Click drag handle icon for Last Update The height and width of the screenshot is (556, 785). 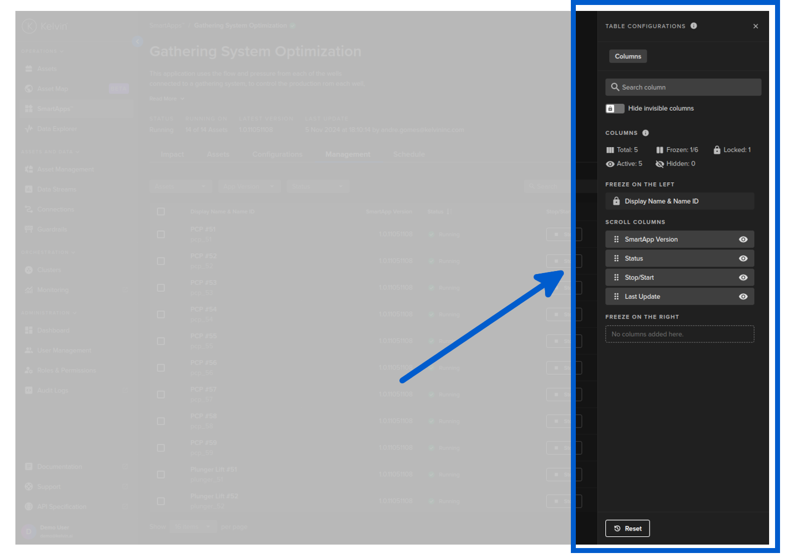pyautogui.click(x=616, y=297)
